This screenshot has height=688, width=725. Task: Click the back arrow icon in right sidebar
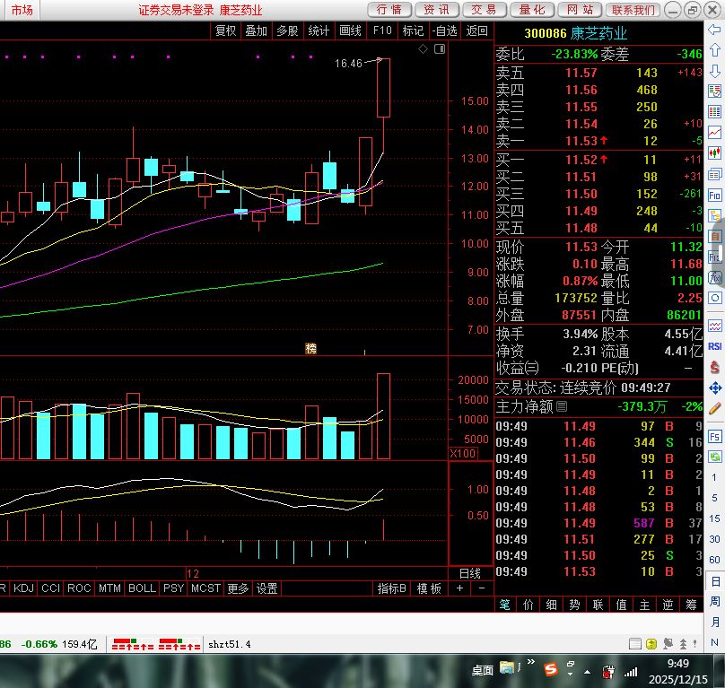click(x=714, y=30)
